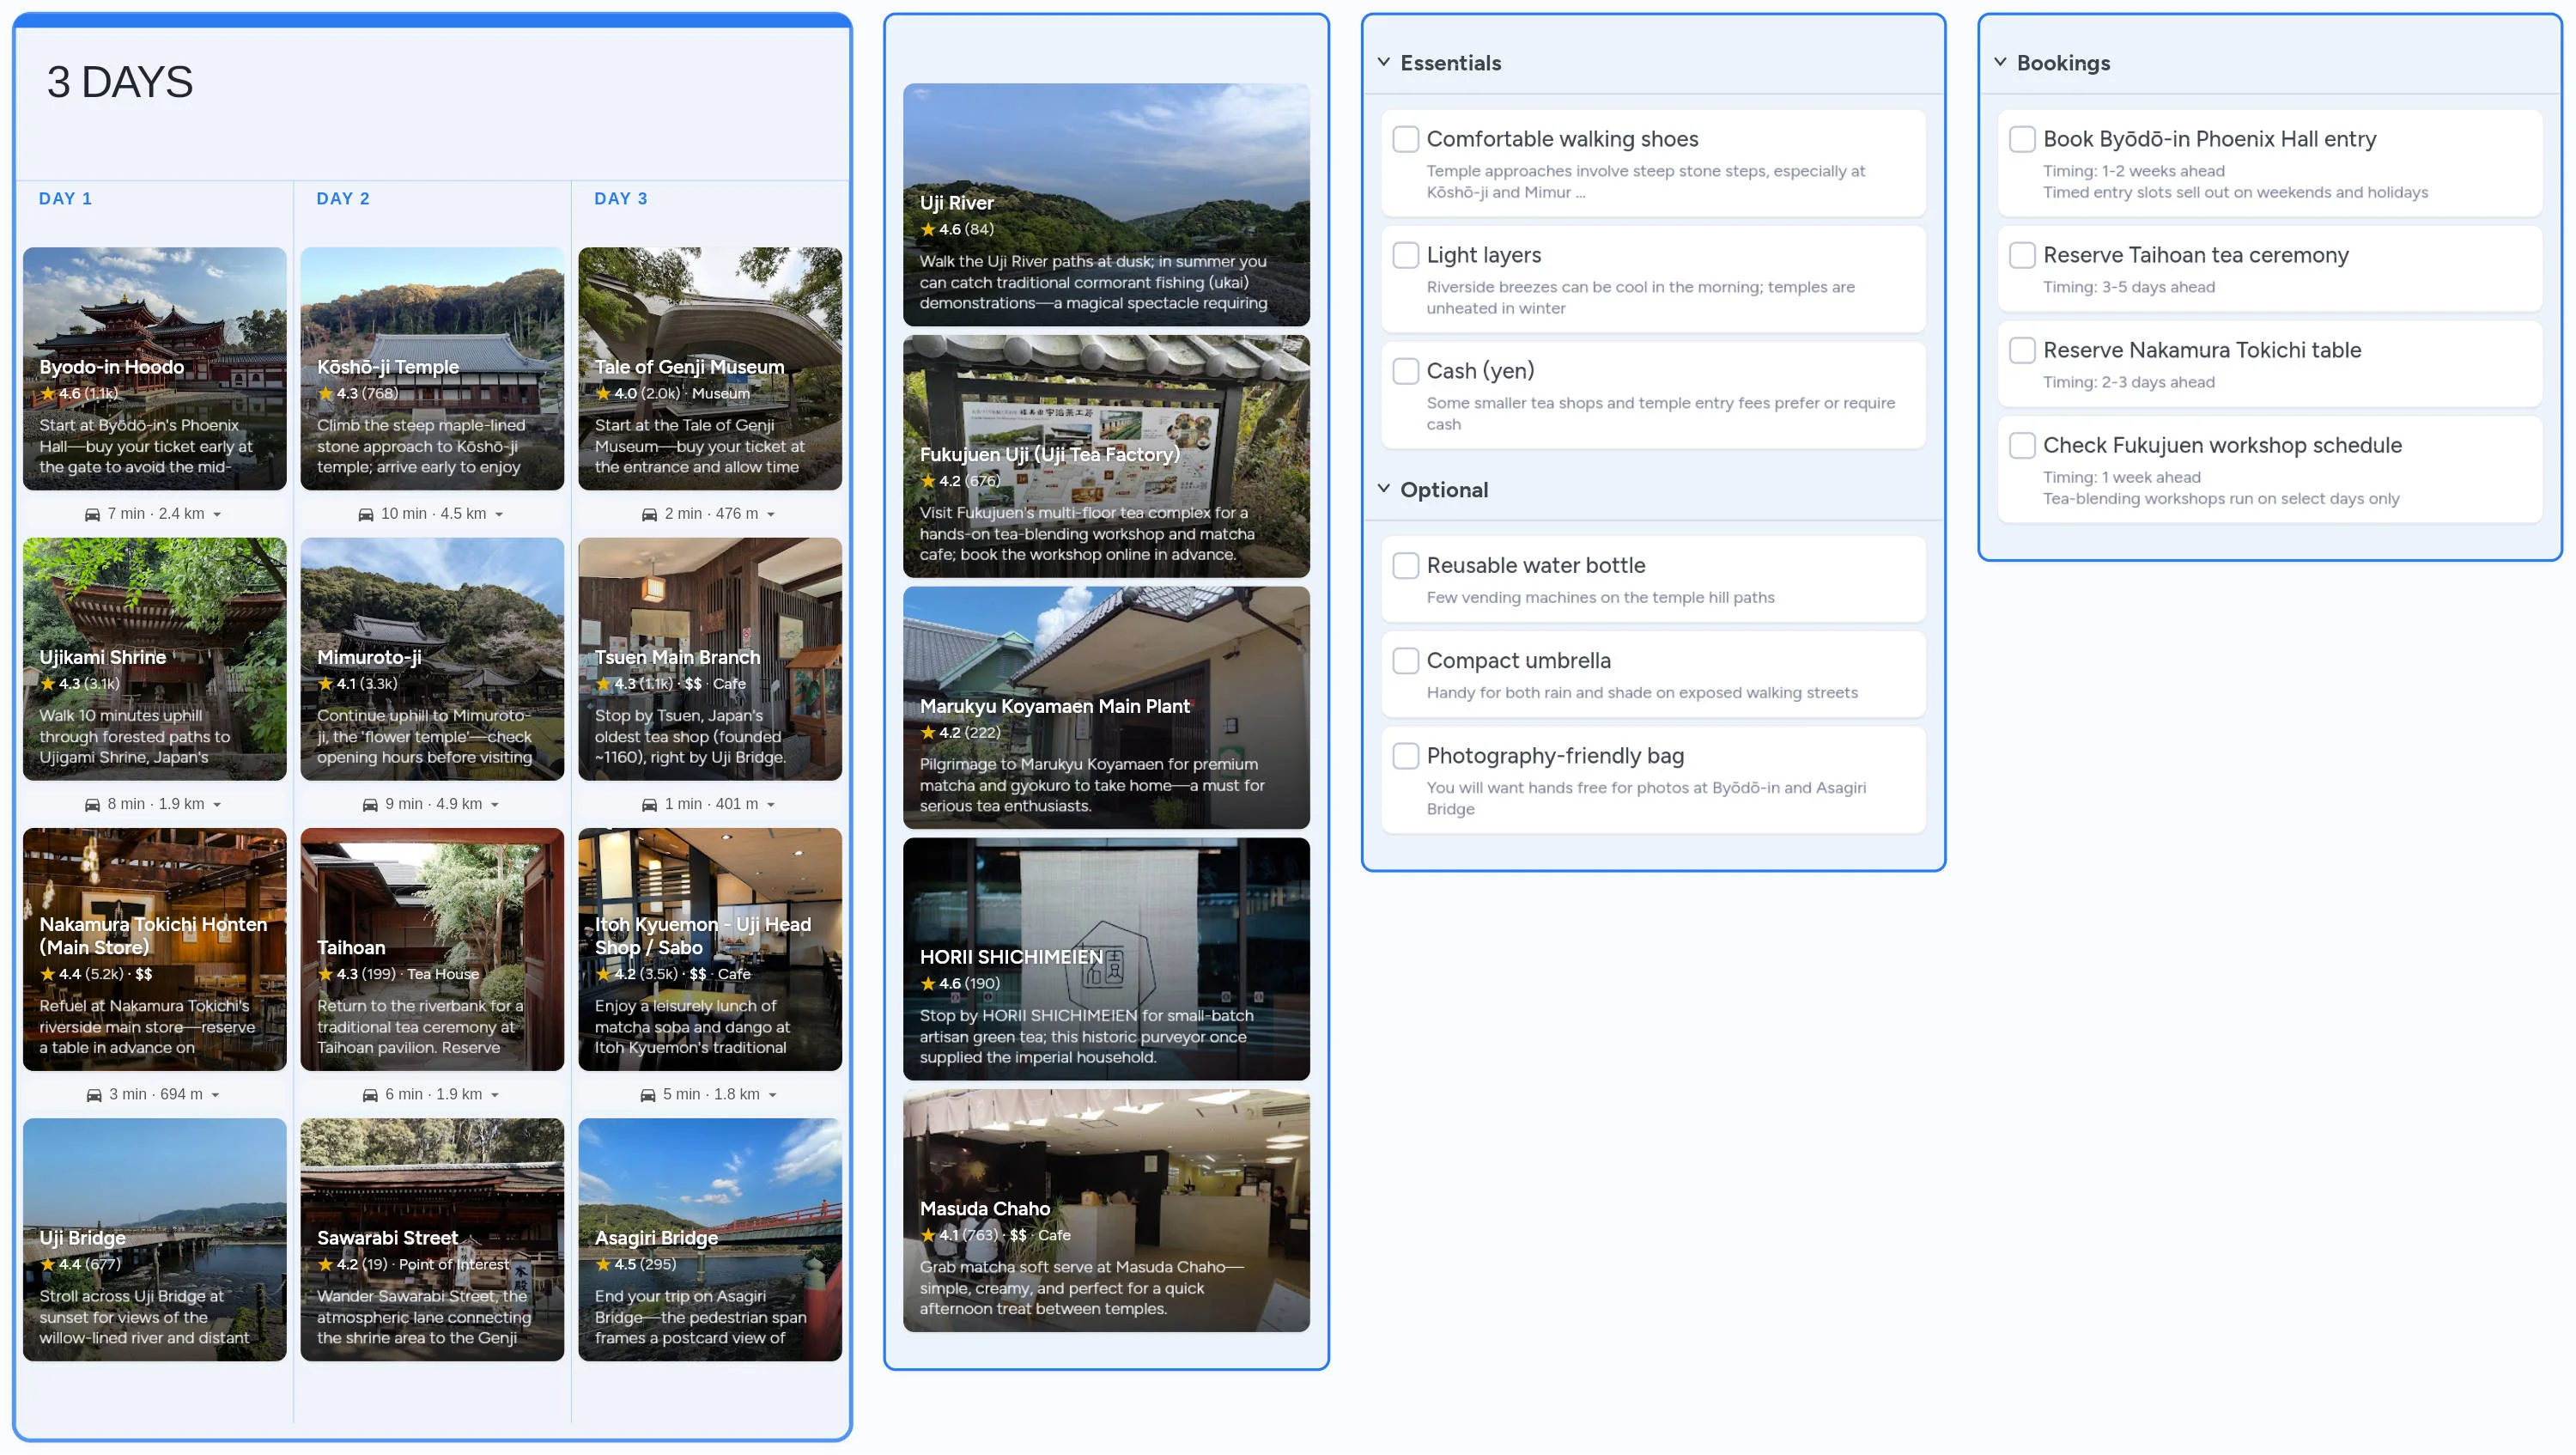Image resolution: width=2576 pixels, height=1455 pixels.
Task: Mark Book Byōdō-in Phoenix Hall entry as done
Action: point(2022,140)
